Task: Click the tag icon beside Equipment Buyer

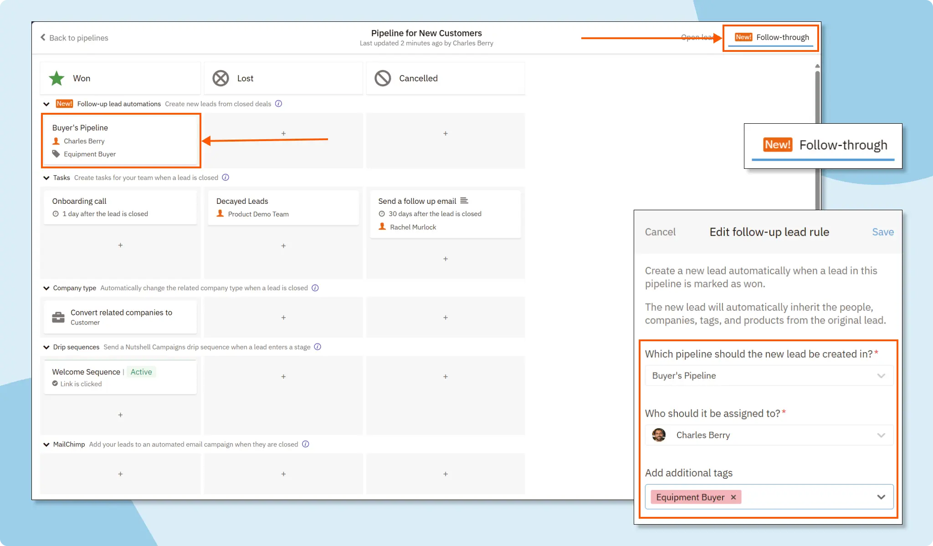Action: coord(56,154)
